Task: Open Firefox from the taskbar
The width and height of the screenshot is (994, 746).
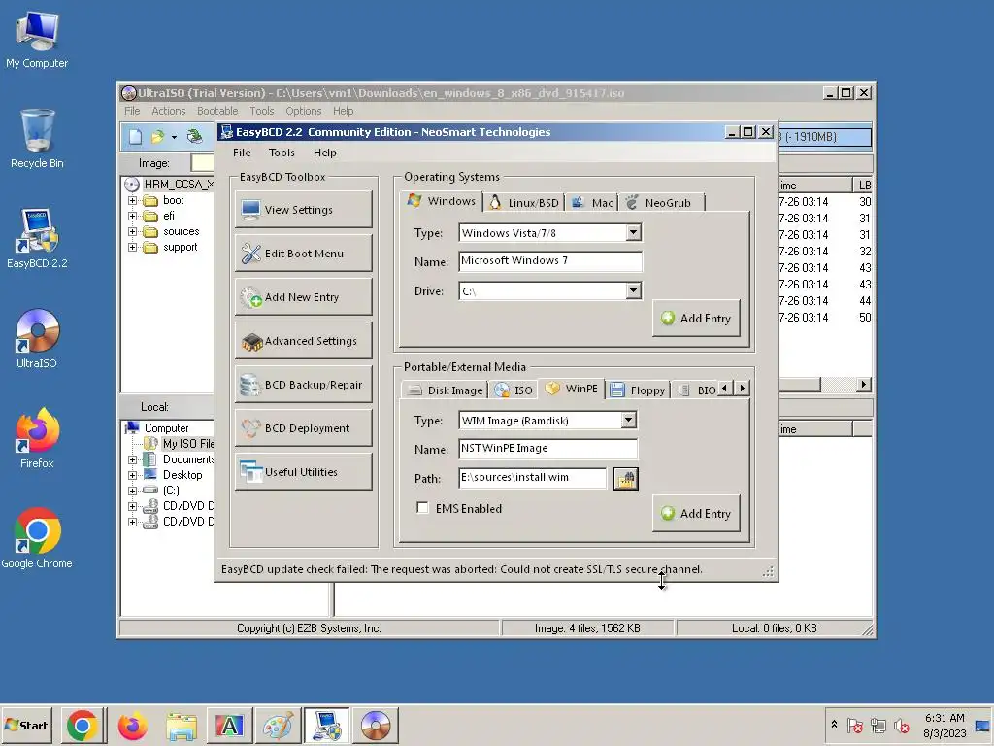Action: tap(132, 725)
